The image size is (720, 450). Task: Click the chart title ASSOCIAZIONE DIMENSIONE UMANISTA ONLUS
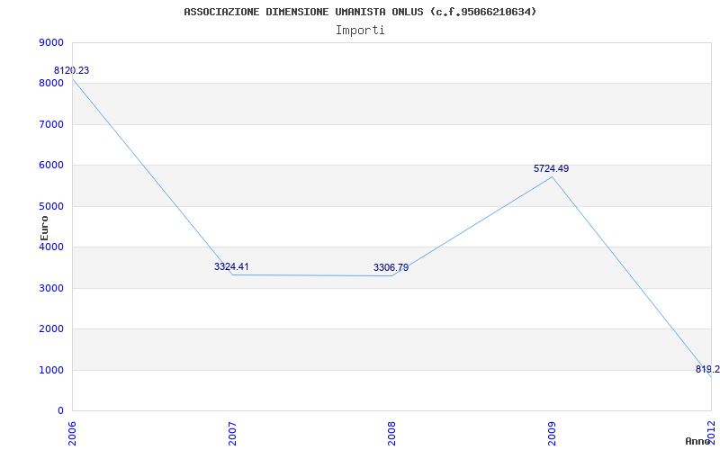click(360, 12)
